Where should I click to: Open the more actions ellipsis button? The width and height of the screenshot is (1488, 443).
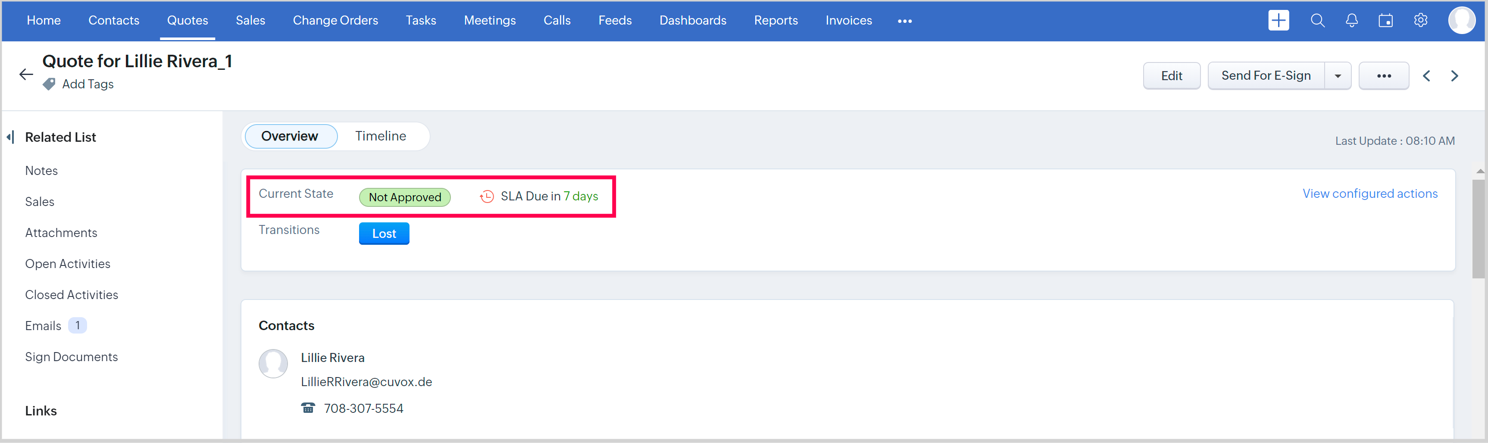(x=1383, y=76)
